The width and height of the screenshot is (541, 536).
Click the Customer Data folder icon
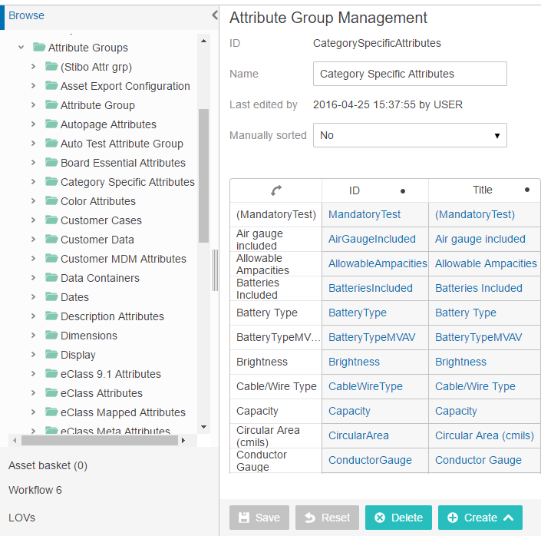point(51,239)
